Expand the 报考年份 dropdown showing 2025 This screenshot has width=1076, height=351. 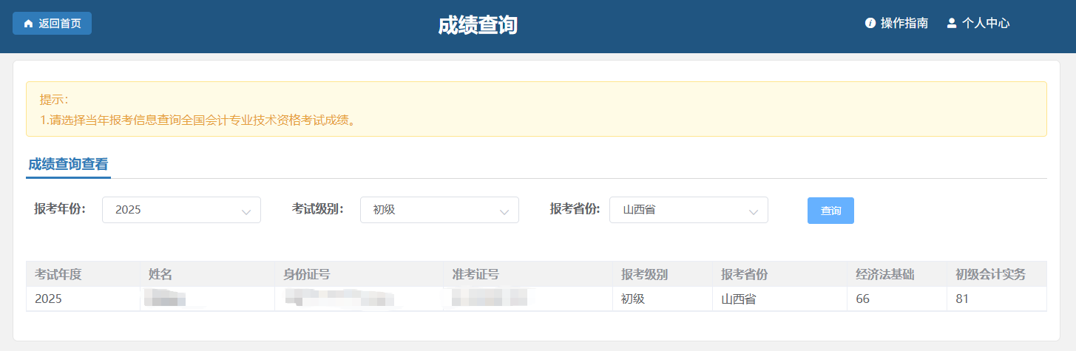click(181, 210)
